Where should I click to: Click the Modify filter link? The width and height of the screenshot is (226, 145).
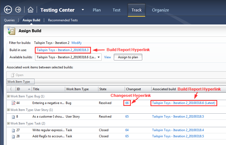pos(77,43)
